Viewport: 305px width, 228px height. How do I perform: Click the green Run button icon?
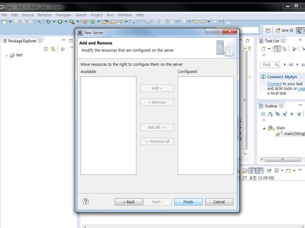[x=60, y=22]
